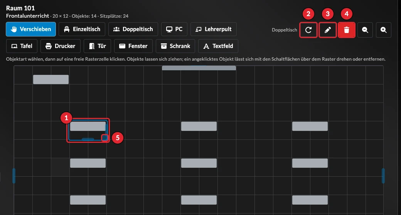The height and width of the screenshot is (215, 401).
Task: Select the middle desk in the second row
Action: [199, 163]
